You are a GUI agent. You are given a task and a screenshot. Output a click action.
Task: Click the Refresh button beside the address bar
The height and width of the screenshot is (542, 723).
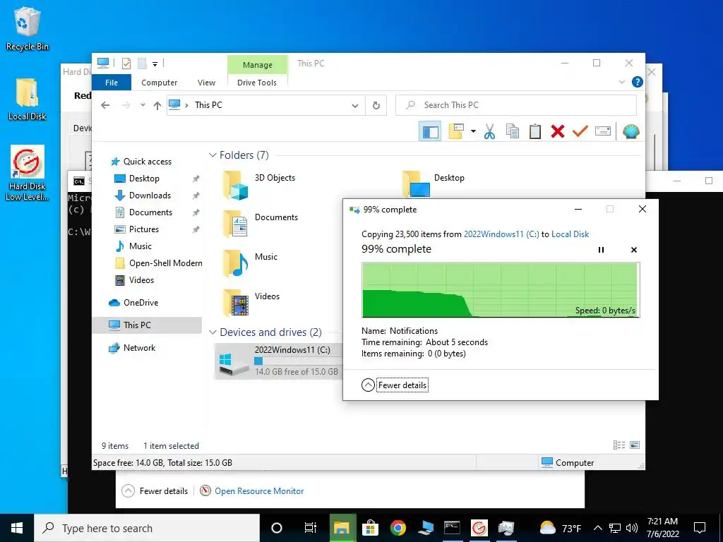click(376, 106)
